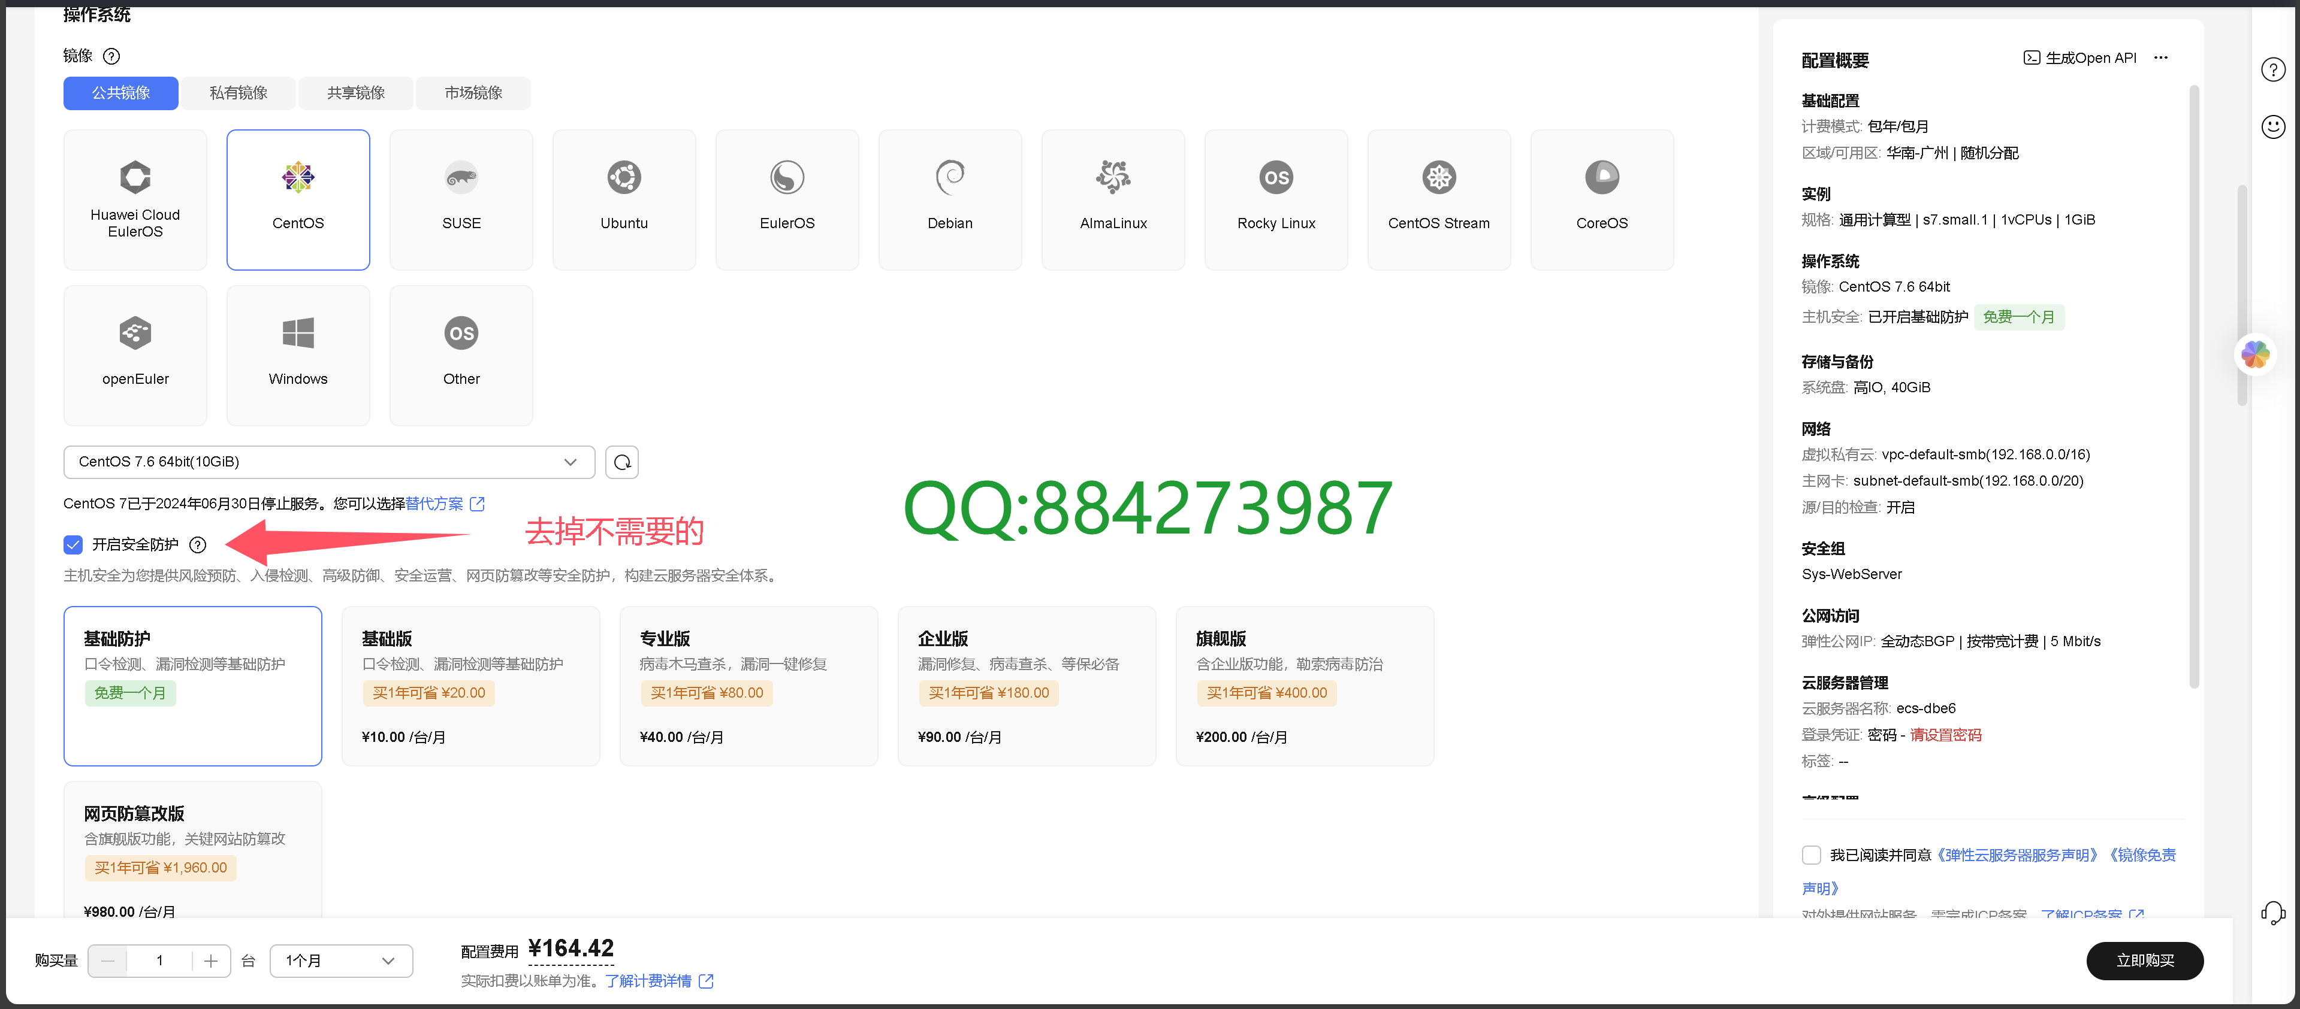Screen dimensions: 2300x1009
Task: Click the external link icon after 了解计费详情
Action: [707, 981]
